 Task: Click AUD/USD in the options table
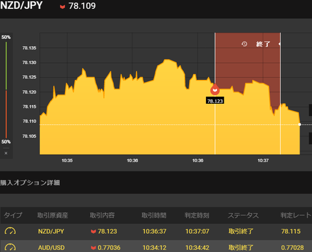pos(51,247)
